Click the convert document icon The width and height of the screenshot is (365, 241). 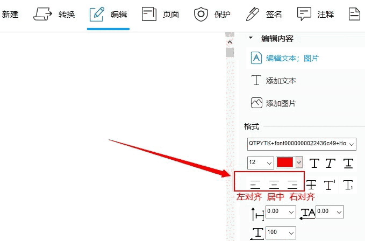42,14
